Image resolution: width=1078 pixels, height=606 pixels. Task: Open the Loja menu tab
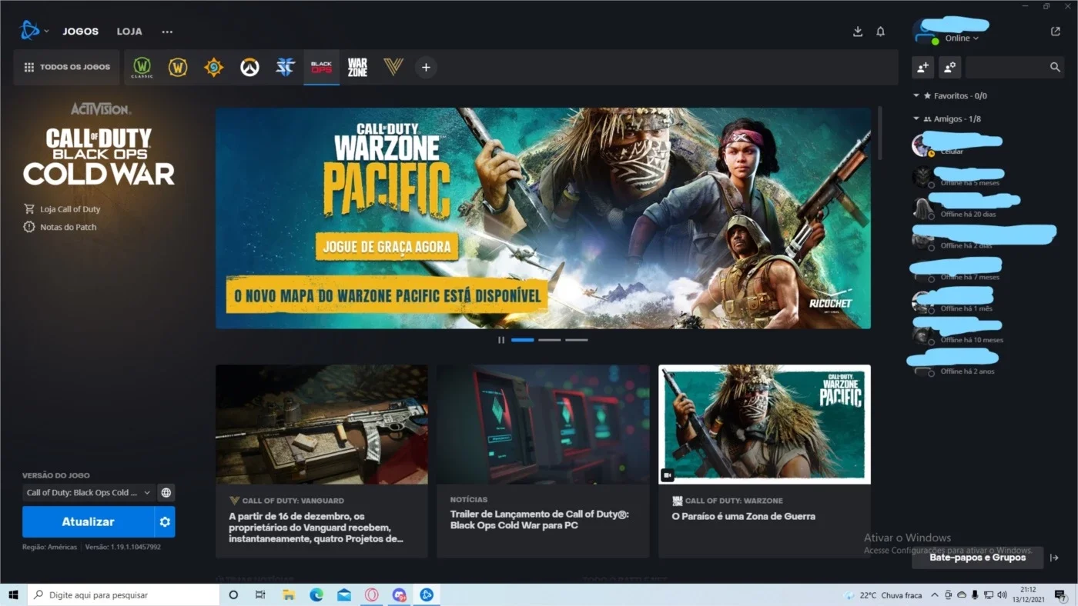(x=129, y=32)
